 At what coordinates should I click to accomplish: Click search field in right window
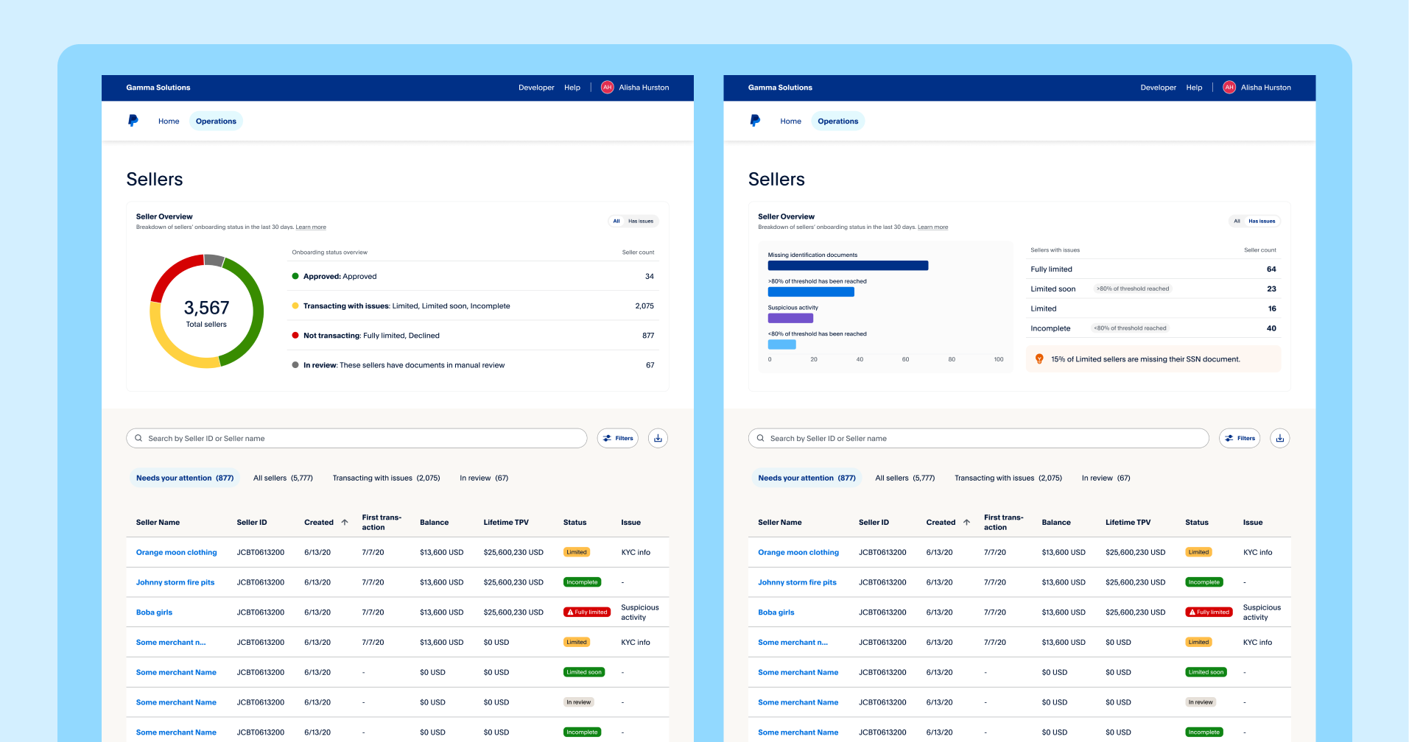[x=979, y=438]
